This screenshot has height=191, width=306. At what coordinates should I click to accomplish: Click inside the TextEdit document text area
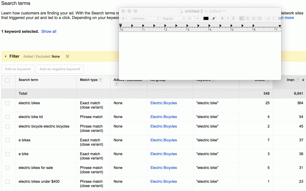(200, 56)
